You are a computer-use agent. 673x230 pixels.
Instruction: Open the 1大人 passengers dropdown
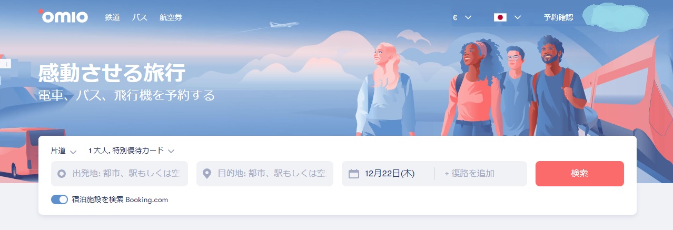coord(131,151)
